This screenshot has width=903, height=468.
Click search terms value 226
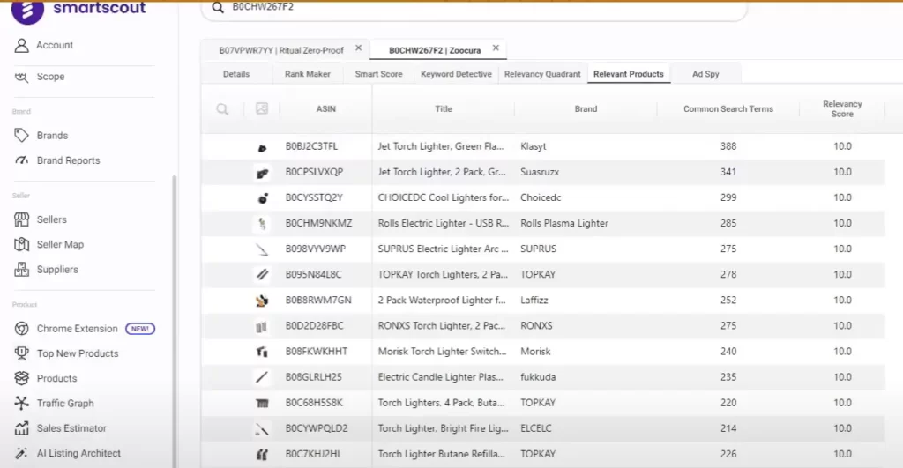coord(728,454)
